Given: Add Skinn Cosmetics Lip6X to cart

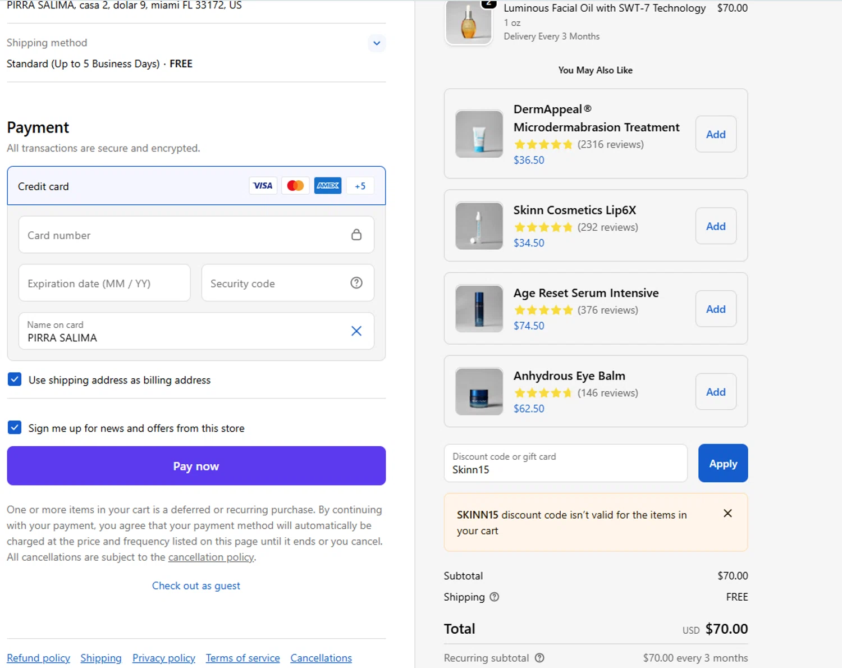Looking at the screenshot, I should pyautogui.click(x=716, y=226).
